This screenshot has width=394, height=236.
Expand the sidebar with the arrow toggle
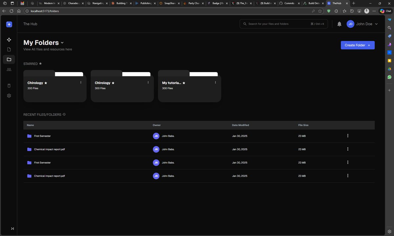12,228
